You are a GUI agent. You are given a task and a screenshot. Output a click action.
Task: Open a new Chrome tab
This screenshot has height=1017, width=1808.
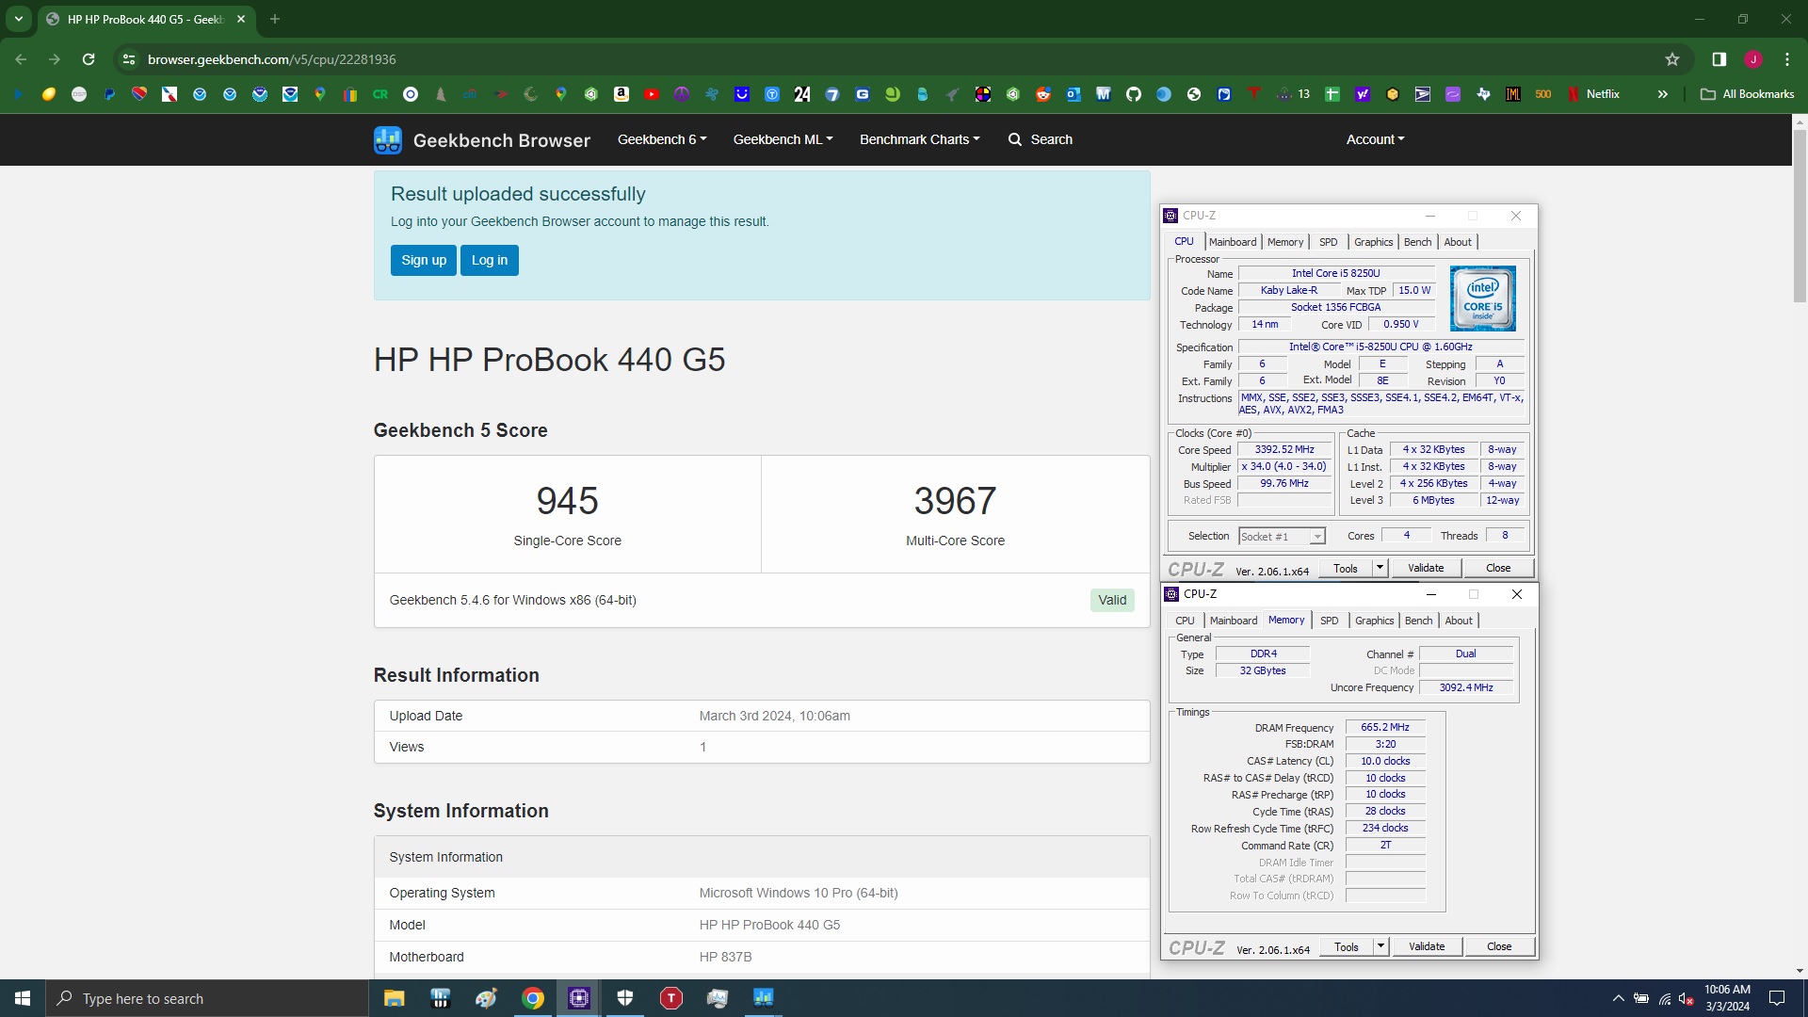[x=275, y=19]
